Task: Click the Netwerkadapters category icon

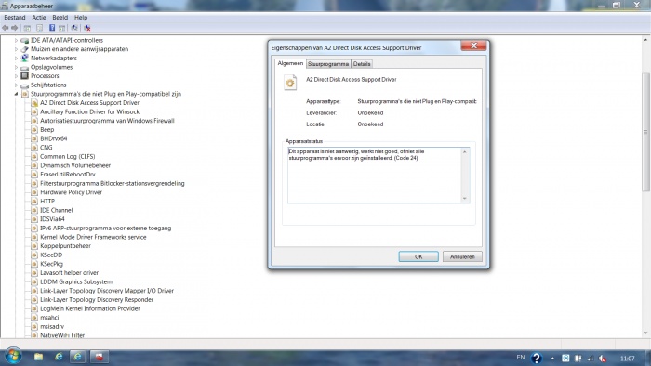Action: (24, 58)
